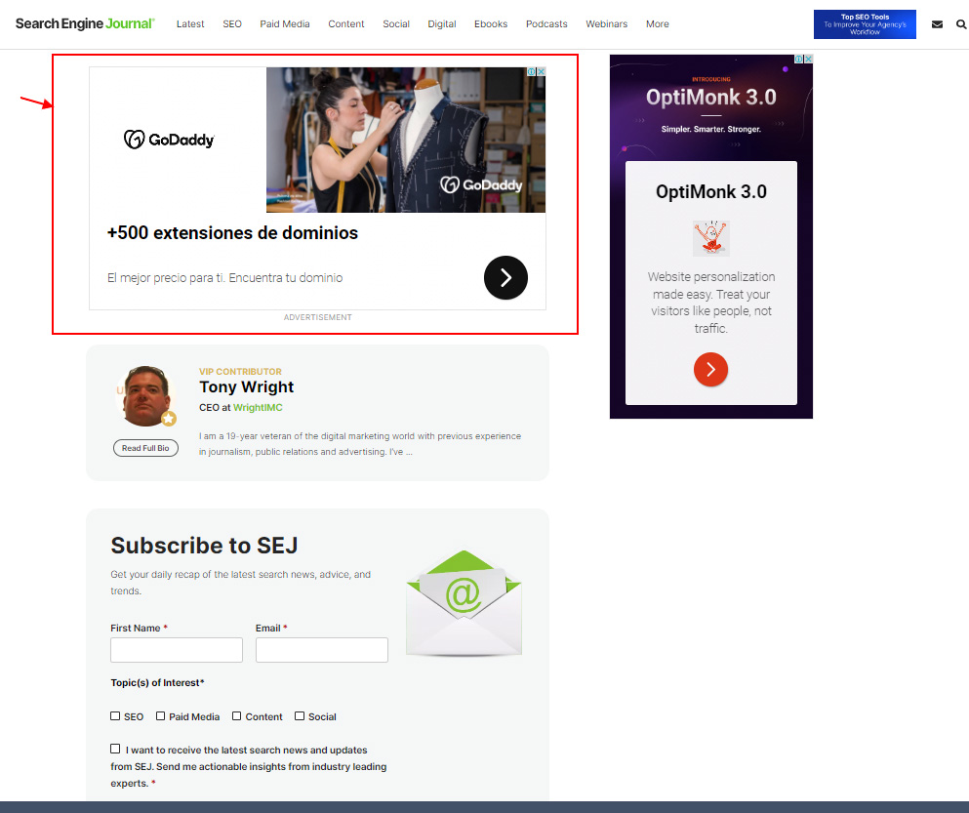Image resolution: width=969 pixels, height=813 pixels.
Task: Tick the receive latest search news consent checkbox
Action: tap(115, 749)
